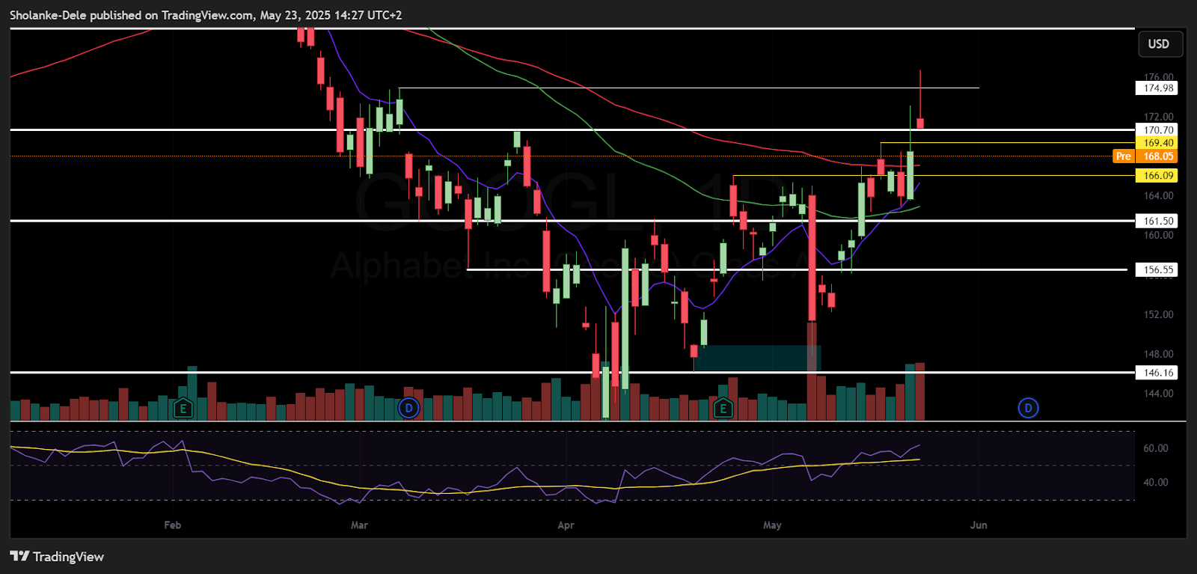Click the RSI 60.00 scale value
The width and height of the screenshot is (1197, 574).
point(1156,448)
